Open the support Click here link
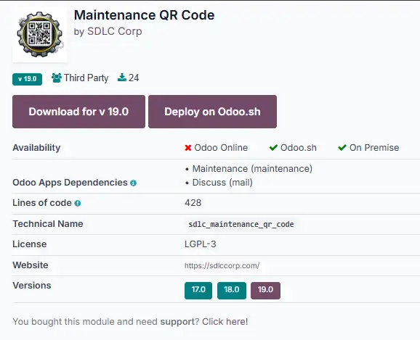The height and width of the screenshot is (340, 420). tap(225, 322)
